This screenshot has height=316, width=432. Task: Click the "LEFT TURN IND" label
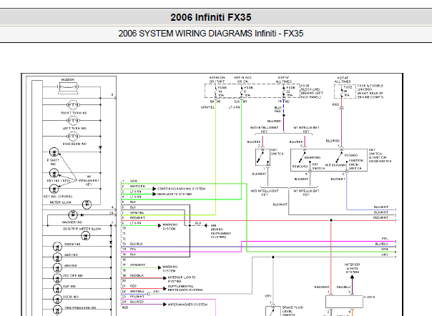74,129
